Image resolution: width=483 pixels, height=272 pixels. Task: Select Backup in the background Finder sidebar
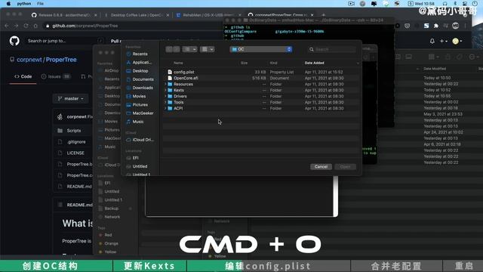click(111, 209)
